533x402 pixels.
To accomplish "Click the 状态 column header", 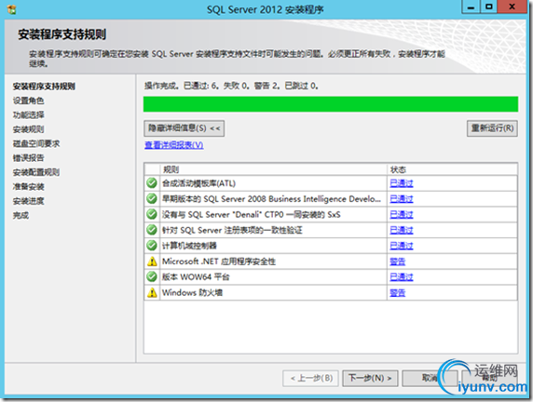I will [453, 169].
